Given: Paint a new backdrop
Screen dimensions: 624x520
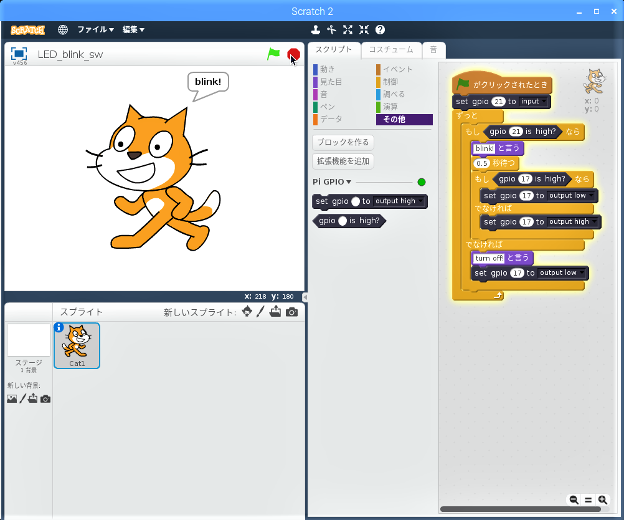Looking at the screenshot, I should point(22,398).
